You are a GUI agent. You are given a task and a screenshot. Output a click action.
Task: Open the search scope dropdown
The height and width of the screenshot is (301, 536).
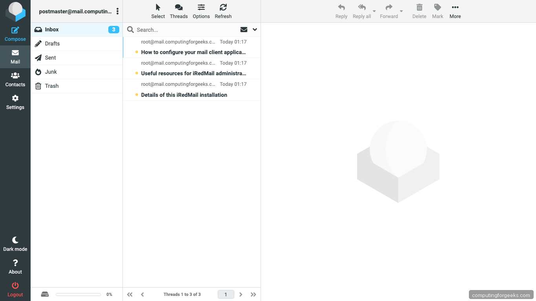(255, 29)
